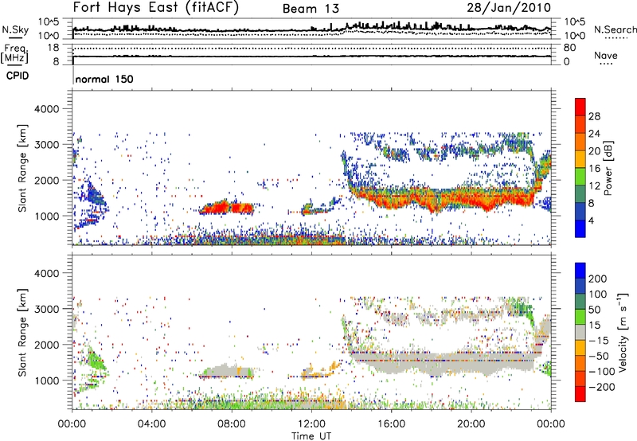This screenshot has width=637, height=441.
Task: Click the 'Time UT' axis label
Action: (x=311, y=436)
